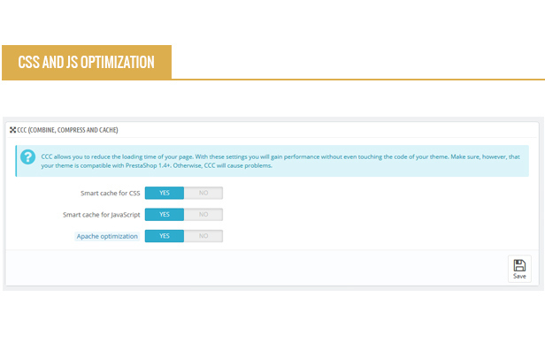Screen dimensions: 545x343
Task: Click the Save floppy disk icon
Action: pyautogui.click(x=519, y=265)
